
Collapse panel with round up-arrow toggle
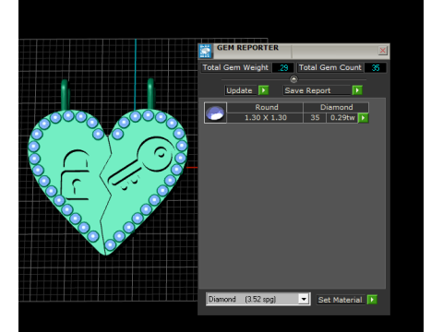click(293, 79)
